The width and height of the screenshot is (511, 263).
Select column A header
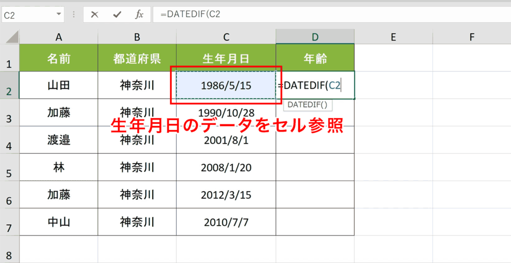59,37
